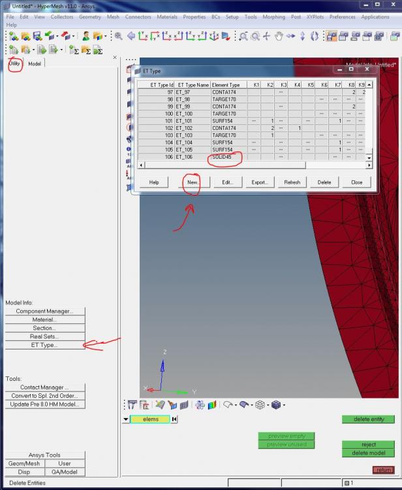Open the wireframe elements dropdown arrow
The image size is (402, 490).
268,405
